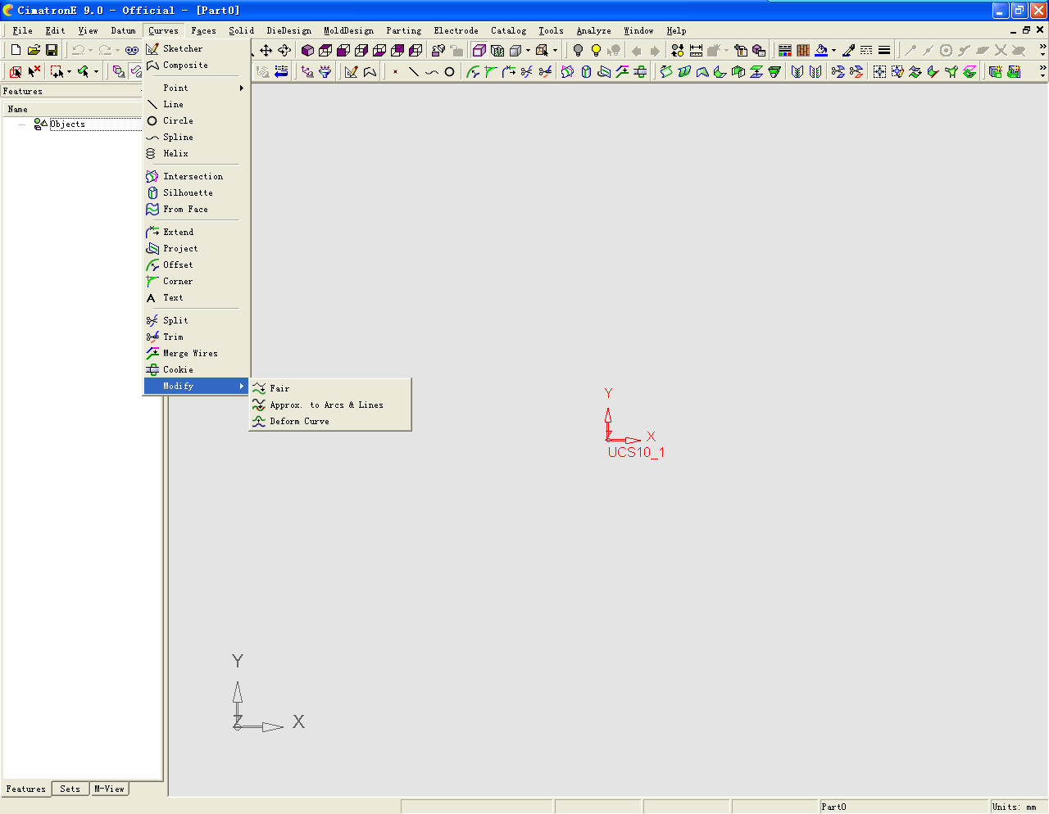Image resolution: width=1049 pixels, height=814 pixels.
Task: Open the Parting menu
Action: (x=404, y=30)
